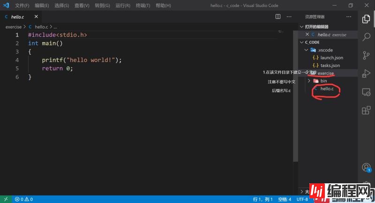Open launch.json in the file tree
The height and width of the screenshot is (203, 375).
coord(331,58)
